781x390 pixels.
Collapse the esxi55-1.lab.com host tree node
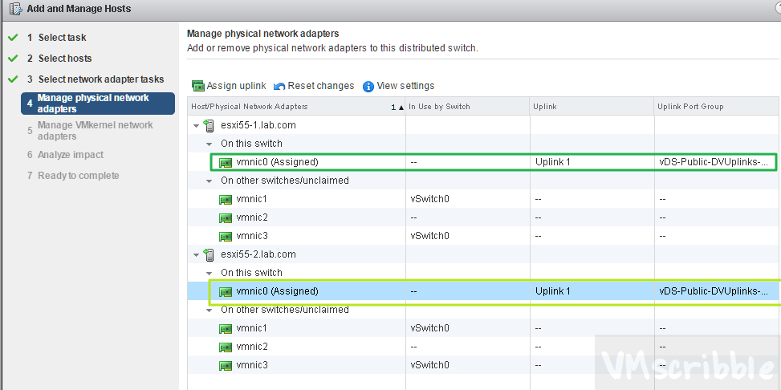[197, 125]
